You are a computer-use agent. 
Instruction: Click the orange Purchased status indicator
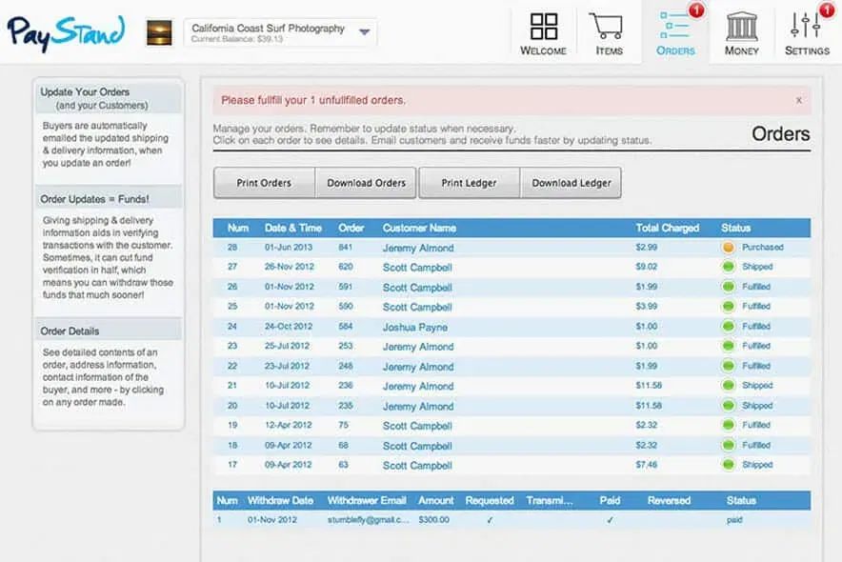(x=729, y=248)
